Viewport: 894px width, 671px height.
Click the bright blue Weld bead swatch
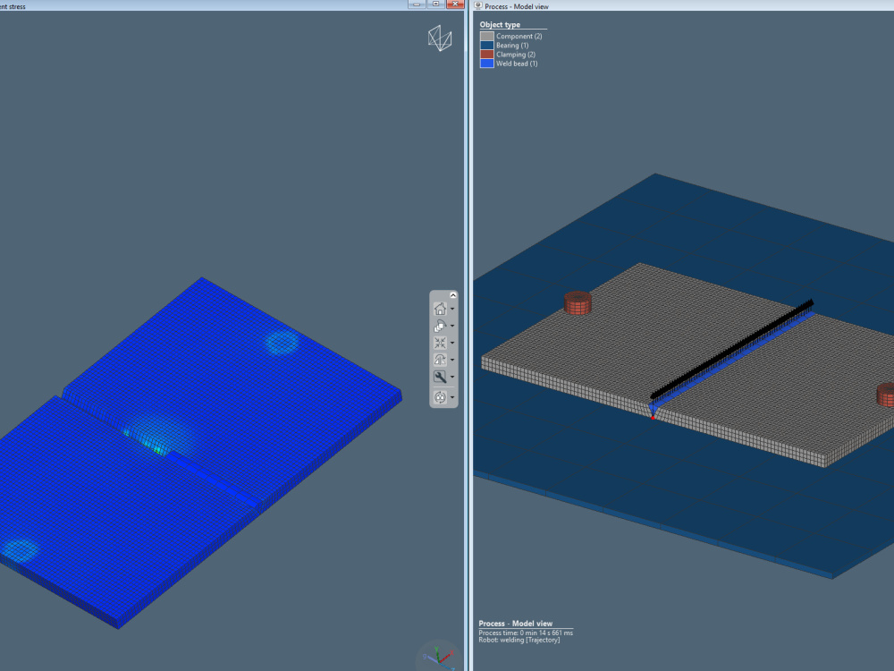tap(487, 64)
